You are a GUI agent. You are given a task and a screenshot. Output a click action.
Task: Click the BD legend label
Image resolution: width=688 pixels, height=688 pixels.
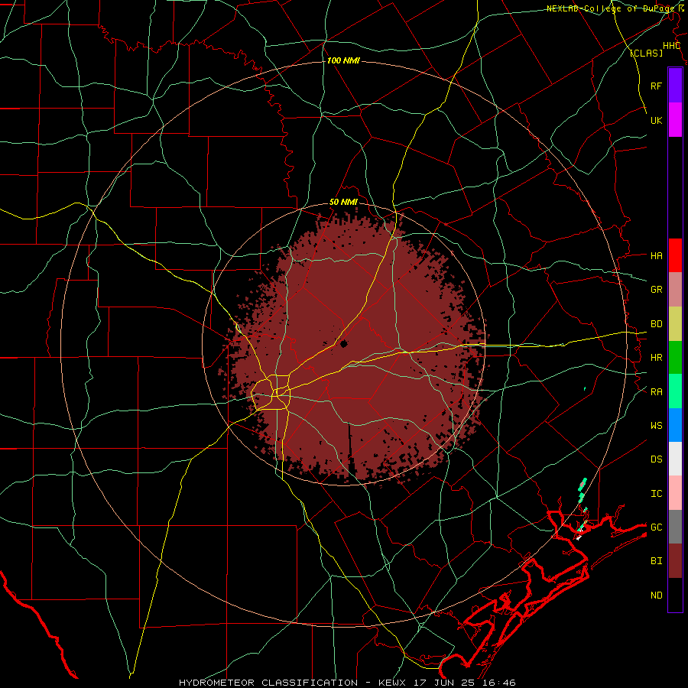click(x=656, y=324)
